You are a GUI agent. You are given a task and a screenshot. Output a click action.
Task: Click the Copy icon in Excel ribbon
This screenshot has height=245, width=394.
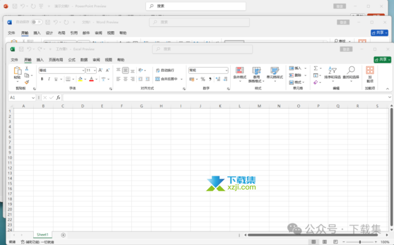tap(26, 76)
